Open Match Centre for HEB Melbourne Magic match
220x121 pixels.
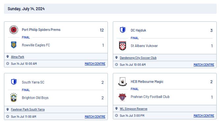(x=204, y=115)
